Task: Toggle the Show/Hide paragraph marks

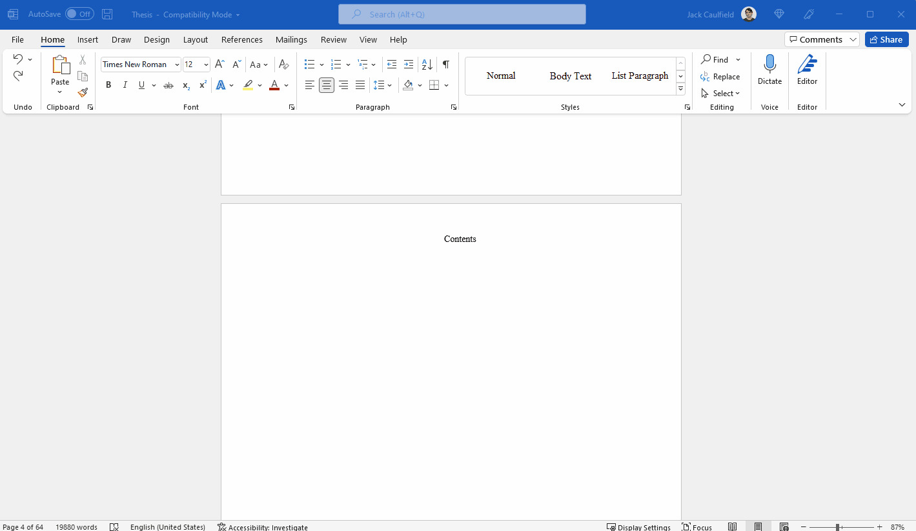Action: (445, 65)
